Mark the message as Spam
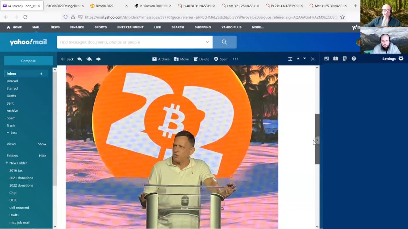 (221, 59)
